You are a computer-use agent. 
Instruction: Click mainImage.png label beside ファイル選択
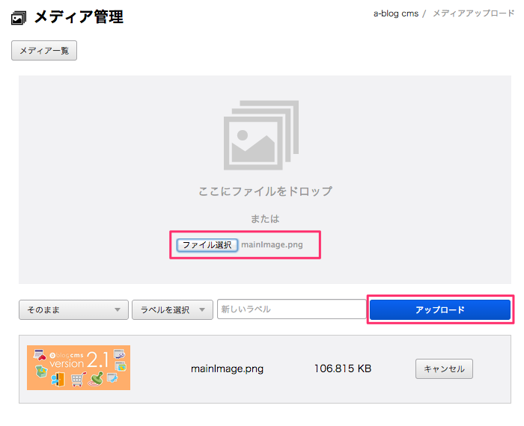[x=272, y=244]
